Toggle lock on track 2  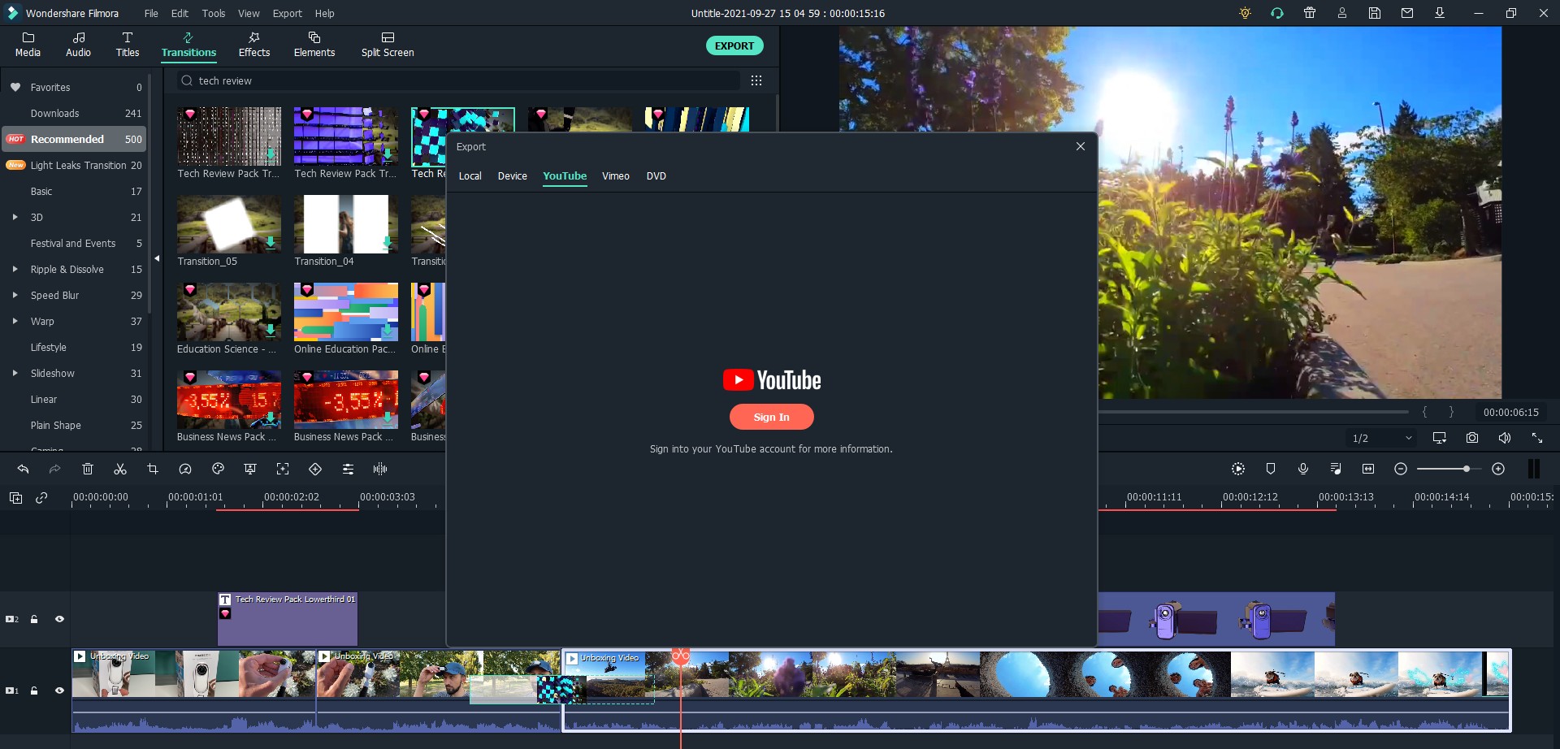(x=34, y=619)
